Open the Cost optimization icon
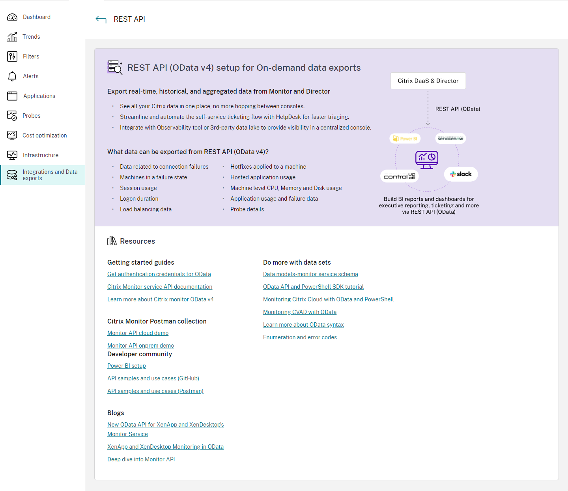This screenshot has height=491, width=568. point(12,135)
